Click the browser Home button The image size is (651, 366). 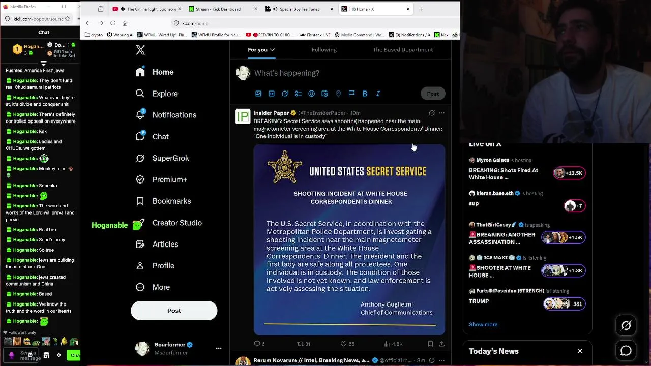coord(125,23)
